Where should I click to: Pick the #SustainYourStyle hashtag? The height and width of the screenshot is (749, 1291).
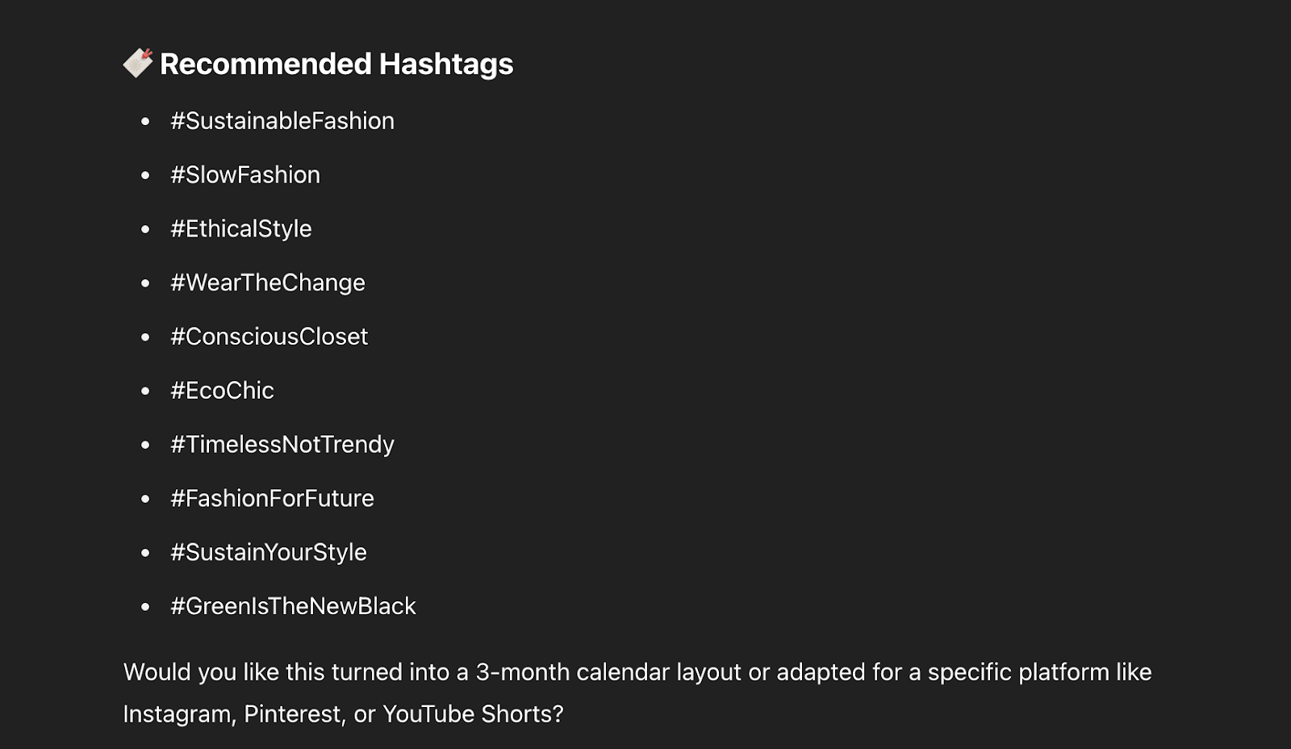(269, 553)
